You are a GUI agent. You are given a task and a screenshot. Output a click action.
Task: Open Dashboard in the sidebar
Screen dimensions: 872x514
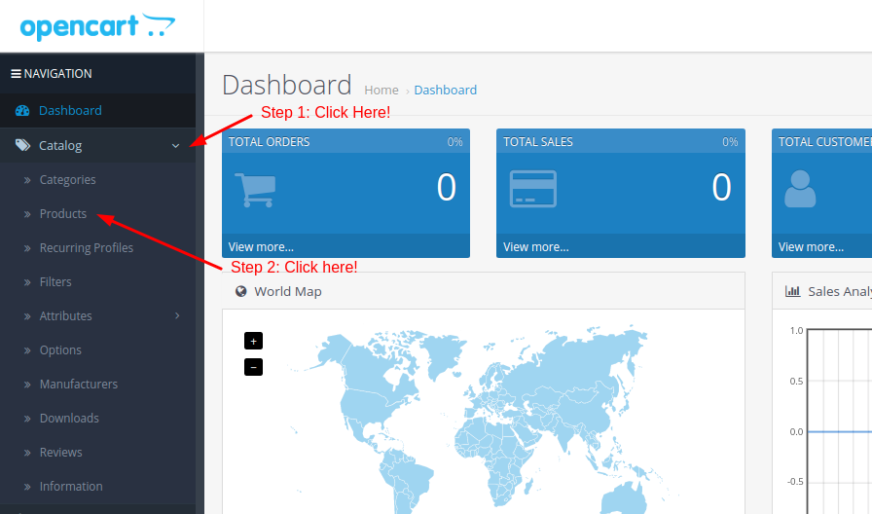pyautogui.click(x=70, y=111)
